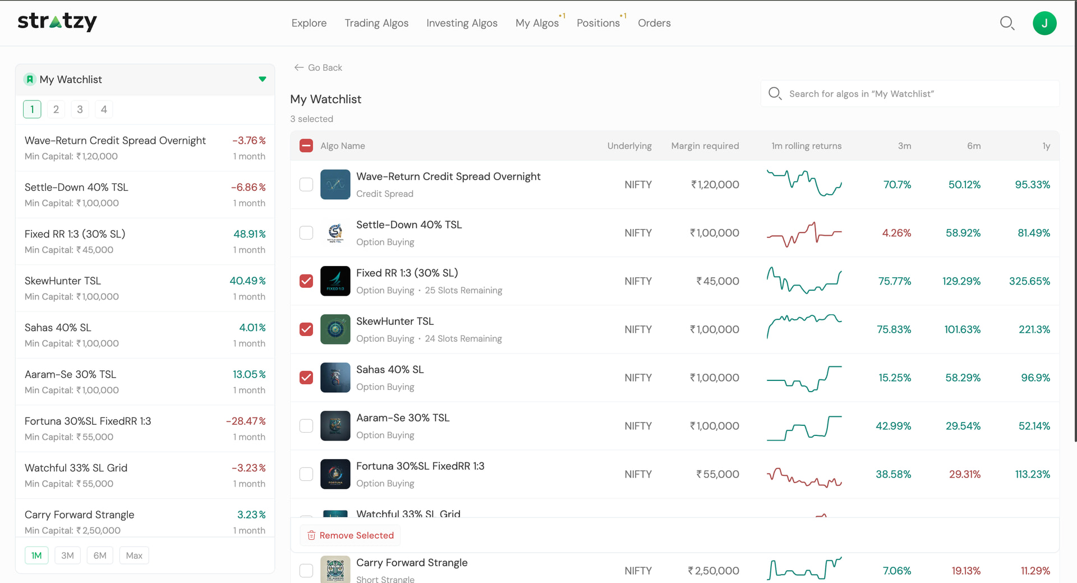This screenshot has height=583, width=1077.
Task: Open the Fixed RR 1:3 algo thumbnail icon
Action: click(335, 281)
